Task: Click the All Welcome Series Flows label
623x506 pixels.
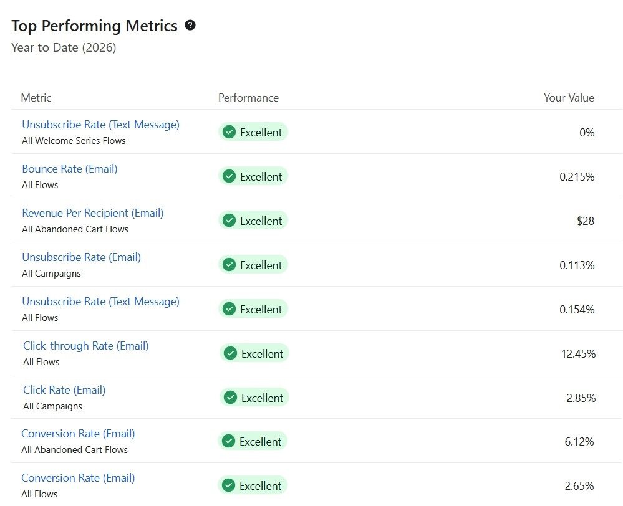Action: (x=74, y=141)
